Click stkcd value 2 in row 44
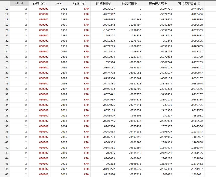This screenshot has width=216, height=177. tap(26, 158)
